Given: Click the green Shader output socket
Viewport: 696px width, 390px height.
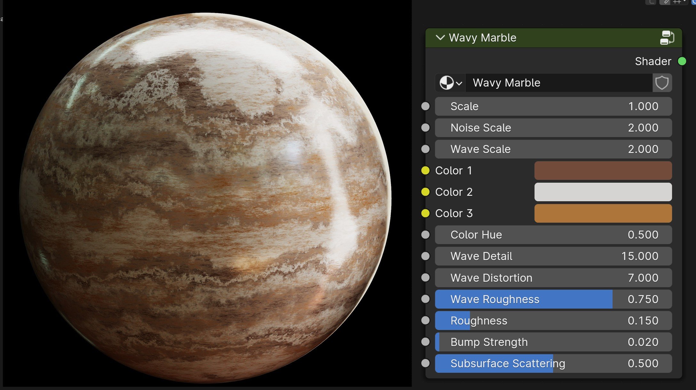Looking at the screenshot, I should tap(682, 61).
